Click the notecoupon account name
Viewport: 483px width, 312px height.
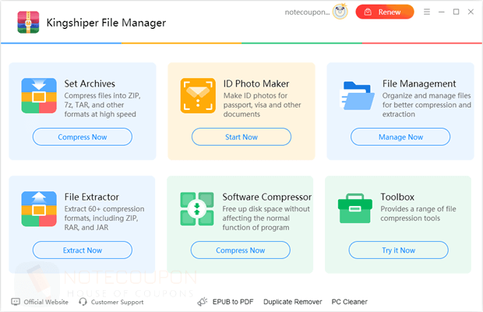(x=307, y=12)
